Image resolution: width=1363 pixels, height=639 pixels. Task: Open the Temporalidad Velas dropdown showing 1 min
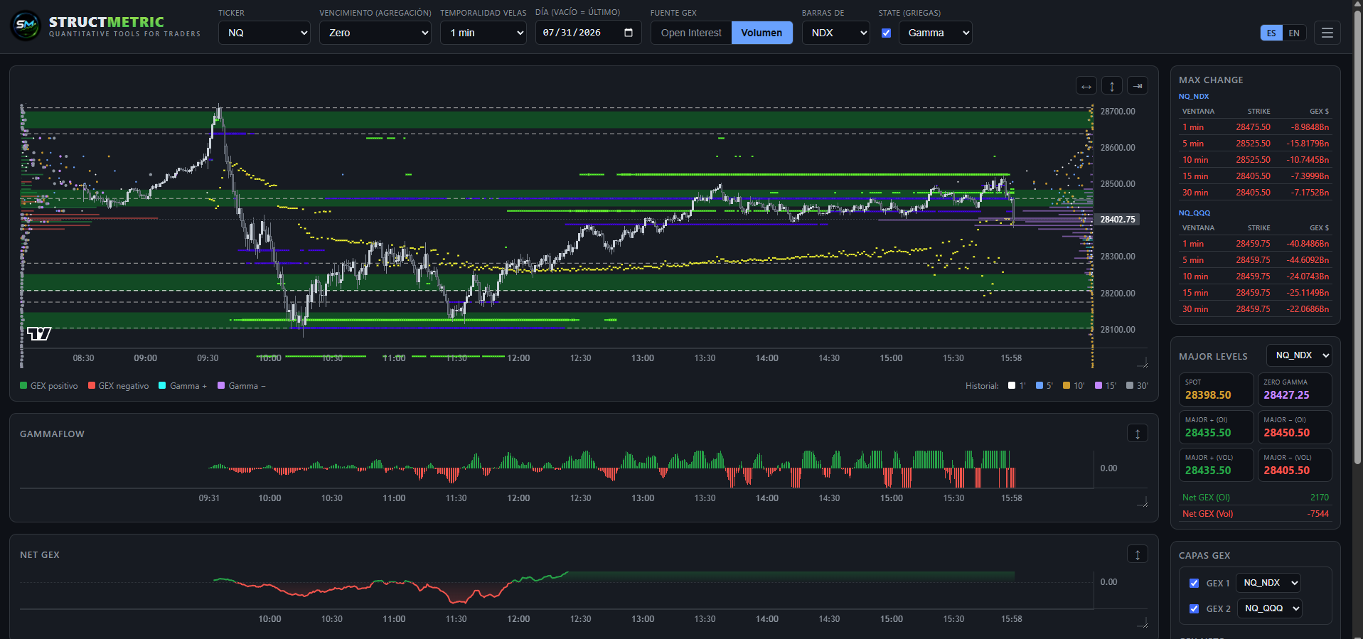pos(483,33)
